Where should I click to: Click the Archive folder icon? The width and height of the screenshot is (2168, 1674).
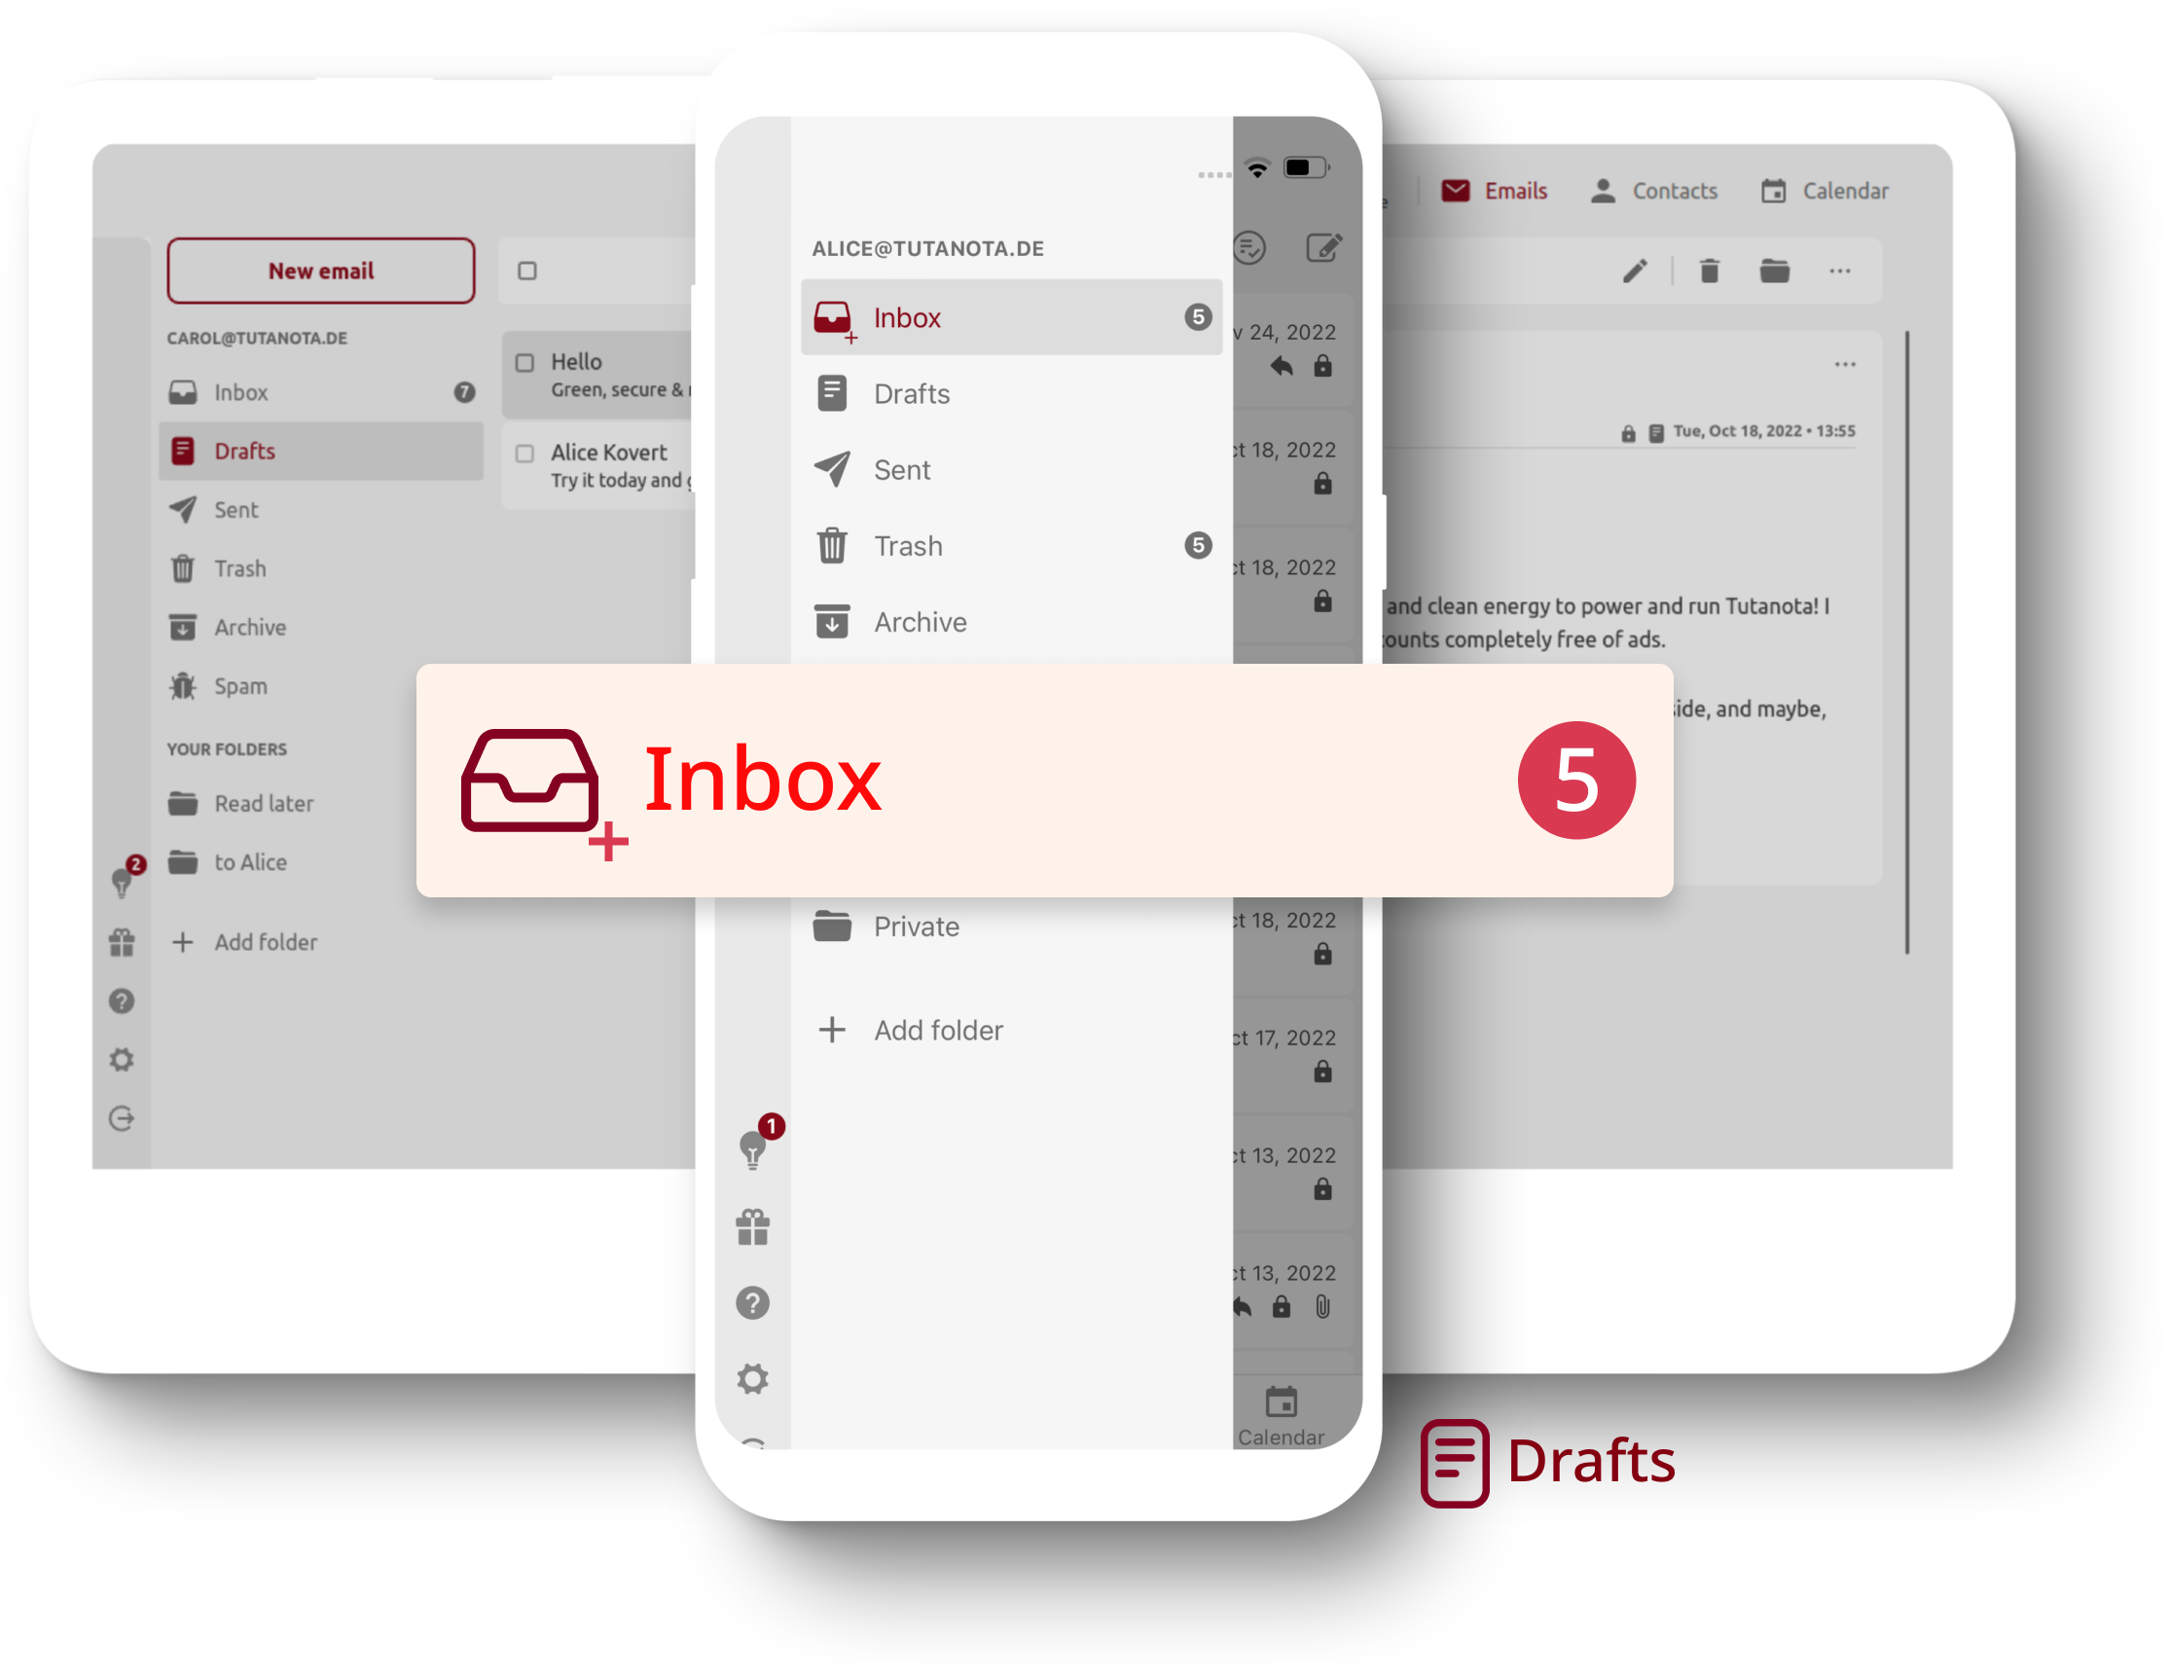(x=830, y=623)
